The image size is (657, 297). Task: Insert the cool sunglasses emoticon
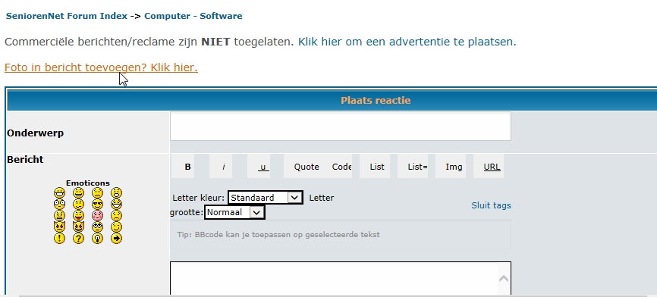(x=98, y=204)
